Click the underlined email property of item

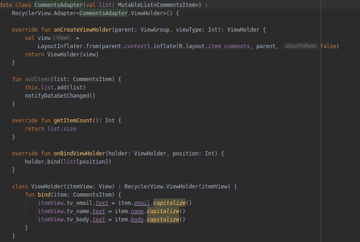[x=142, y=203]
